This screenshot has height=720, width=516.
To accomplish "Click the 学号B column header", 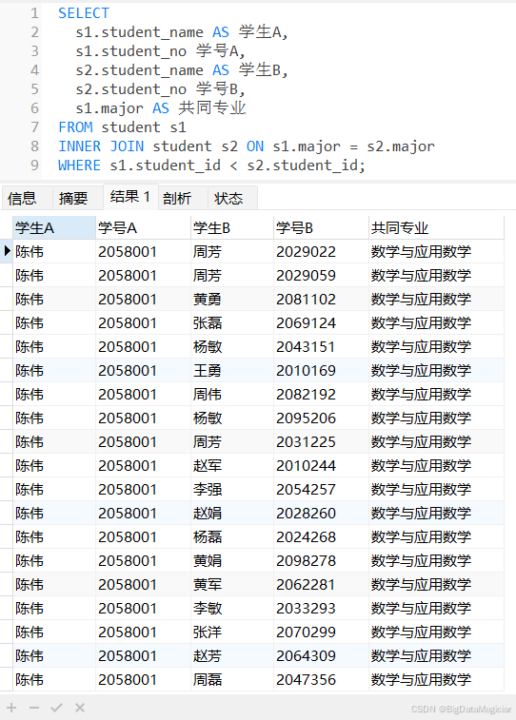I will 321,227.
